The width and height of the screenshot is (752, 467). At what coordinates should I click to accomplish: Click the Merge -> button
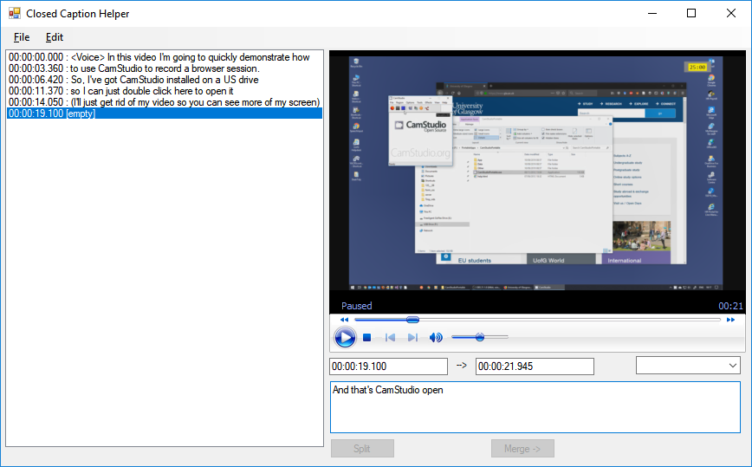coord(522,448)
